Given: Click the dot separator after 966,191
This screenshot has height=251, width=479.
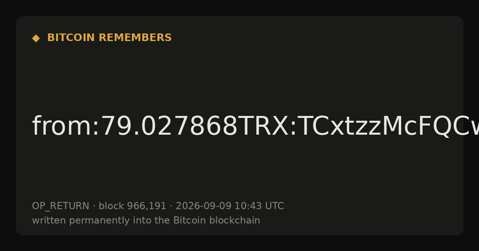Looking at the screenshot, I should 171,206.
